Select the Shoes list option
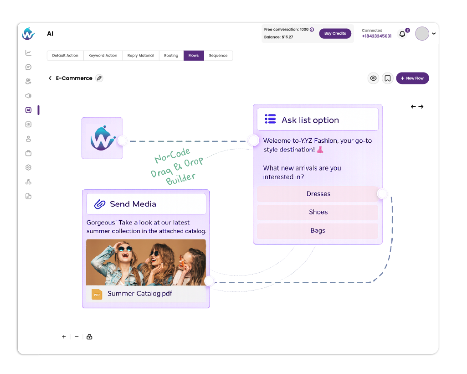 [318, 212]
